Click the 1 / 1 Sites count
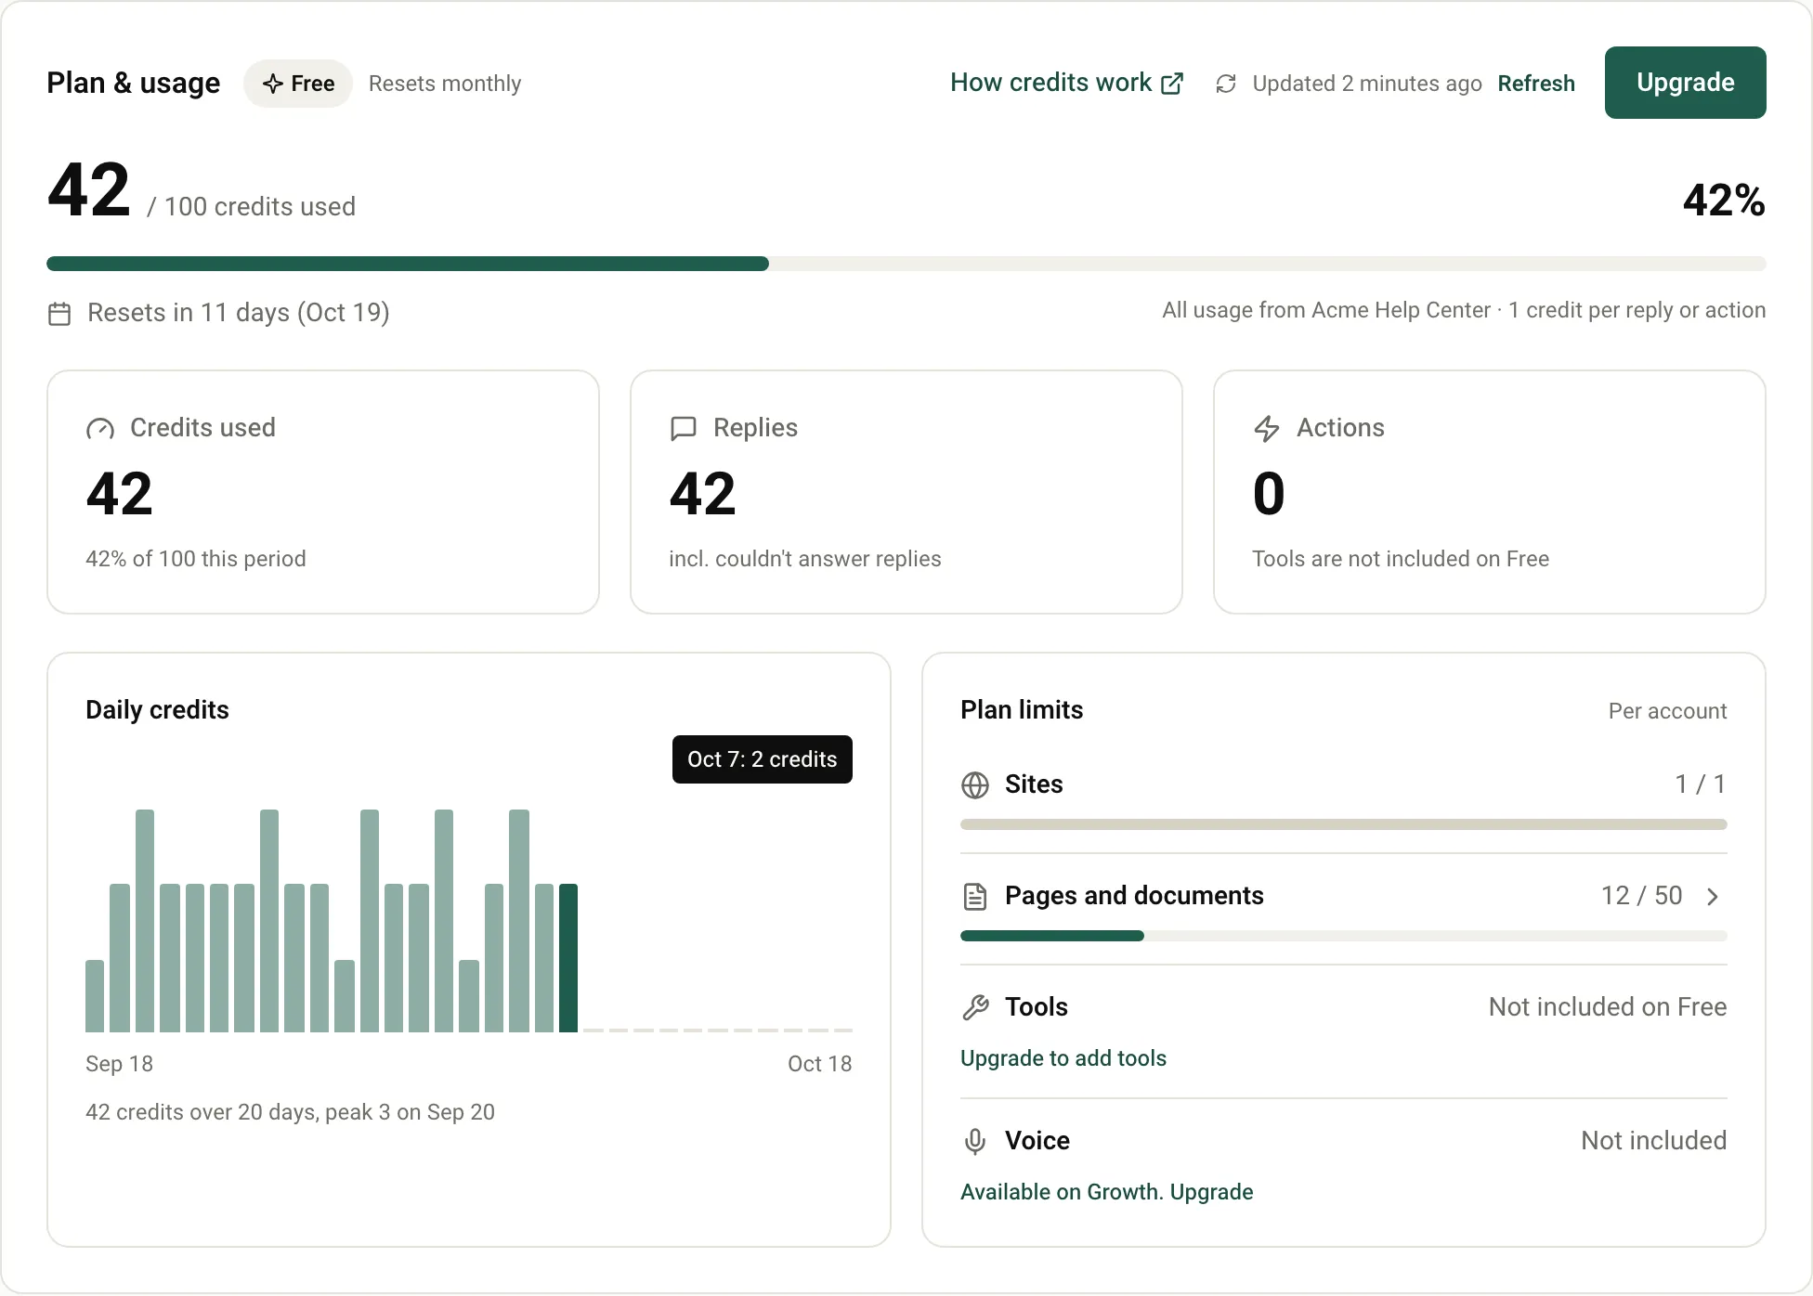The width and height of the screenshot is (1813, 1296). click(x=1700, y=784)
